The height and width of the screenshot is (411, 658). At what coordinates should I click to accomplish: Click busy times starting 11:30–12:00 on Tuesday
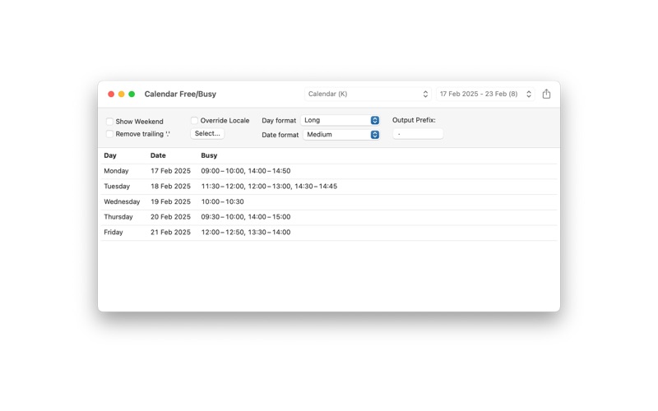click(x=269, y=187)
